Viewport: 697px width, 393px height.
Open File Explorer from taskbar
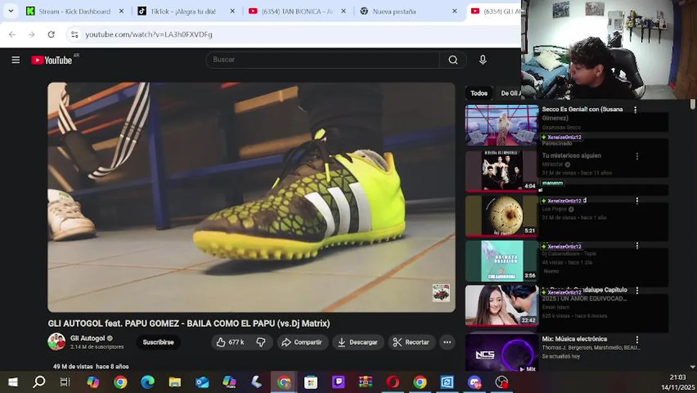[x=175, y=382]
